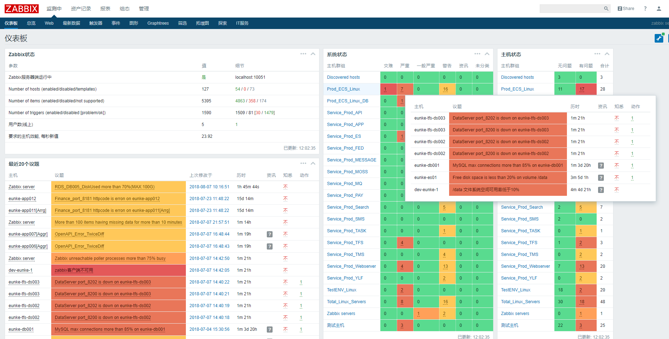Viewport: 669px width, 339px height.
Task: Open Service_Prod_Webserver in system status
Action: click(351, 266)
